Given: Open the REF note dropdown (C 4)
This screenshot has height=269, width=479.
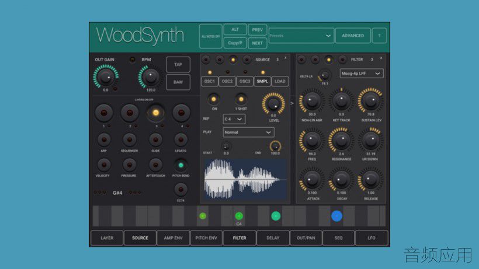Looking at the screenshot, I should click(234, 119).
